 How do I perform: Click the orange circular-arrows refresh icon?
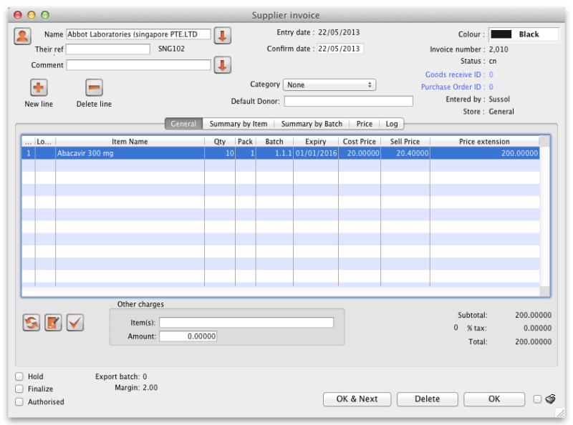32,323
